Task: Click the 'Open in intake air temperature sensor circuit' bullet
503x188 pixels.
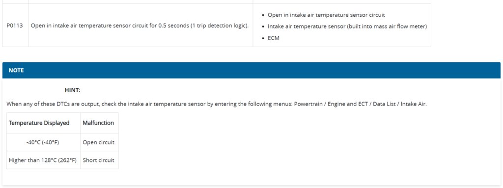Action: tap(326, 15)
